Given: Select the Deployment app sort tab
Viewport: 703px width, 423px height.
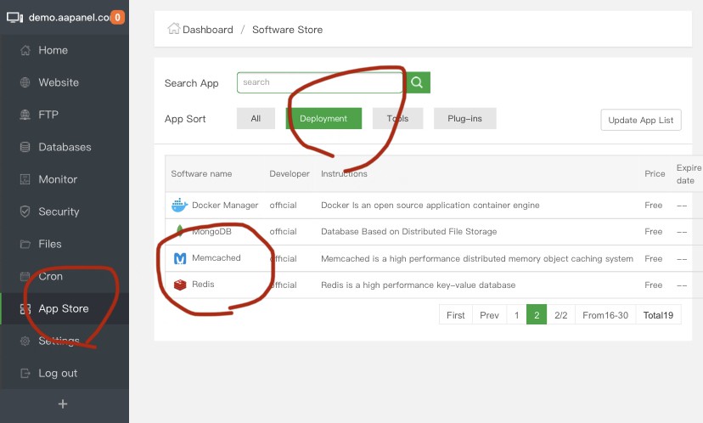Looking at the screenshot, I should click(x=323, y=118).
